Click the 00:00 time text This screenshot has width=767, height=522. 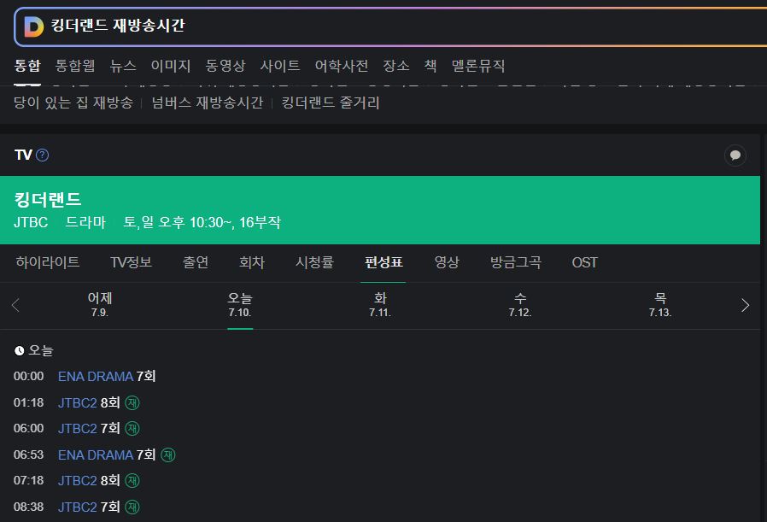coord(28,376)
